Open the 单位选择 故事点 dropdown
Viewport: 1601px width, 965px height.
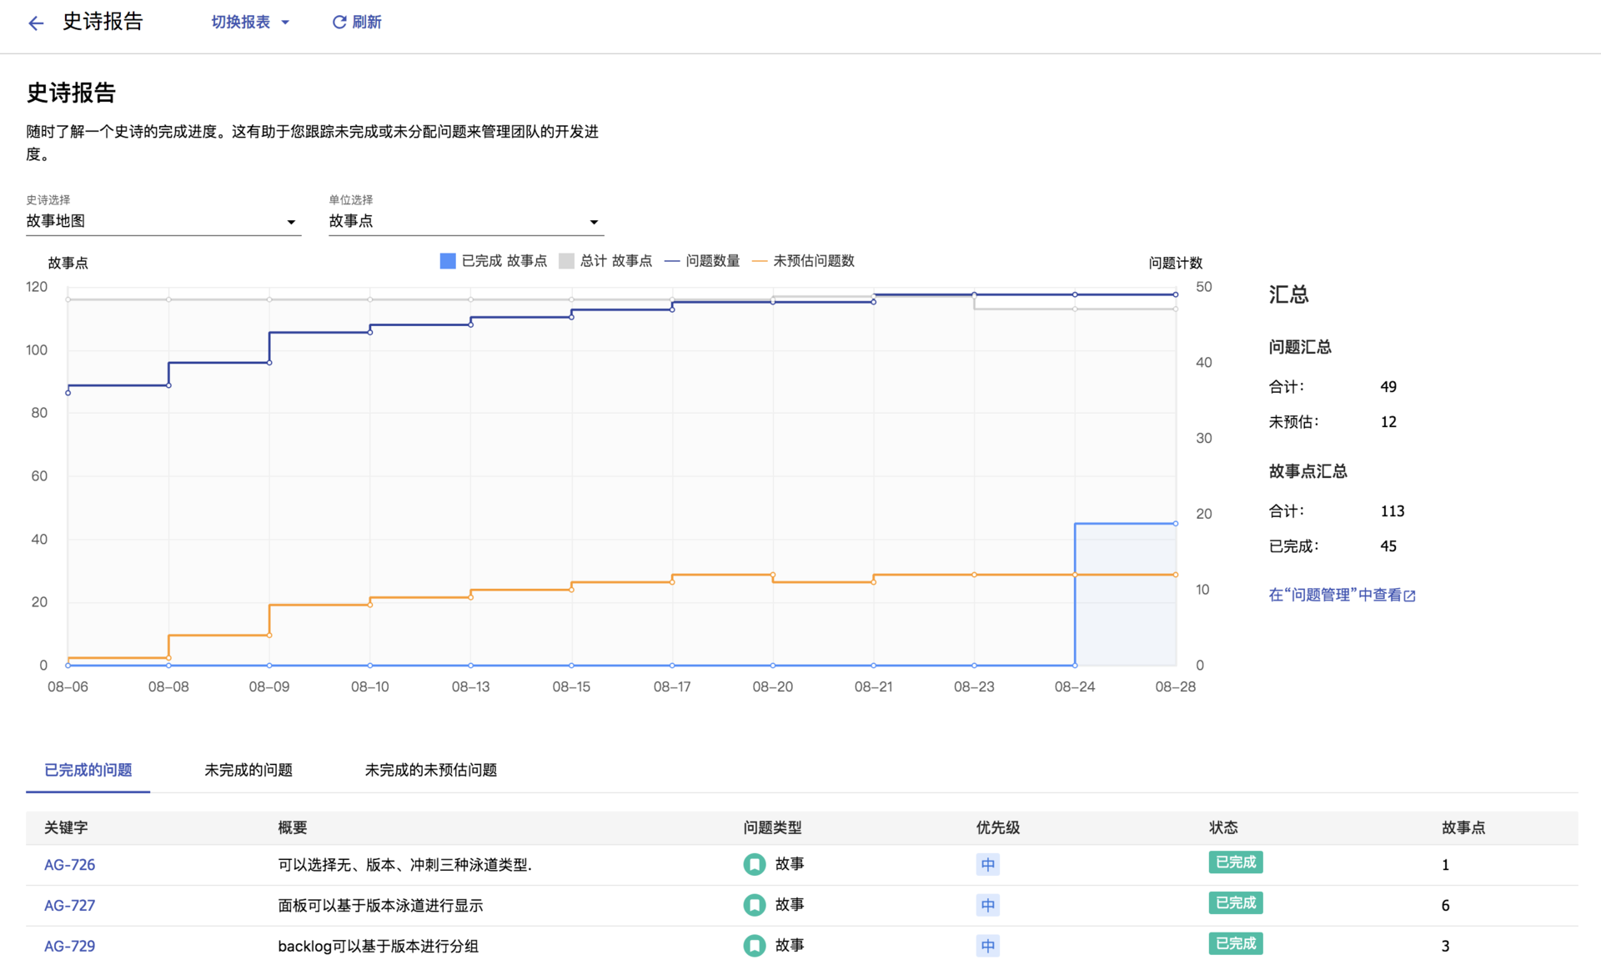click(x=466, y=221)
